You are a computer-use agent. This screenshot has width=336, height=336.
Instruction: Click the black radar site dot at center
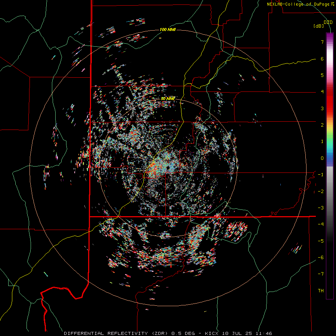pyautogui.click(x=168, y=168)
